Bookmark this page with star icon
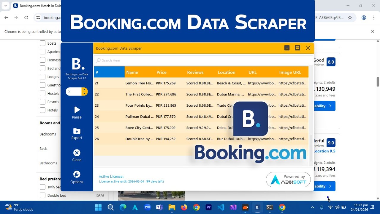 [x=350, y=18]
